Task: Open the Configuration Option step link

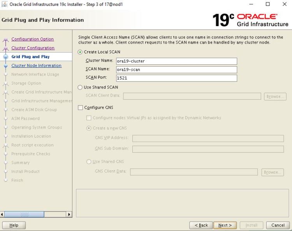Action: 32,39
